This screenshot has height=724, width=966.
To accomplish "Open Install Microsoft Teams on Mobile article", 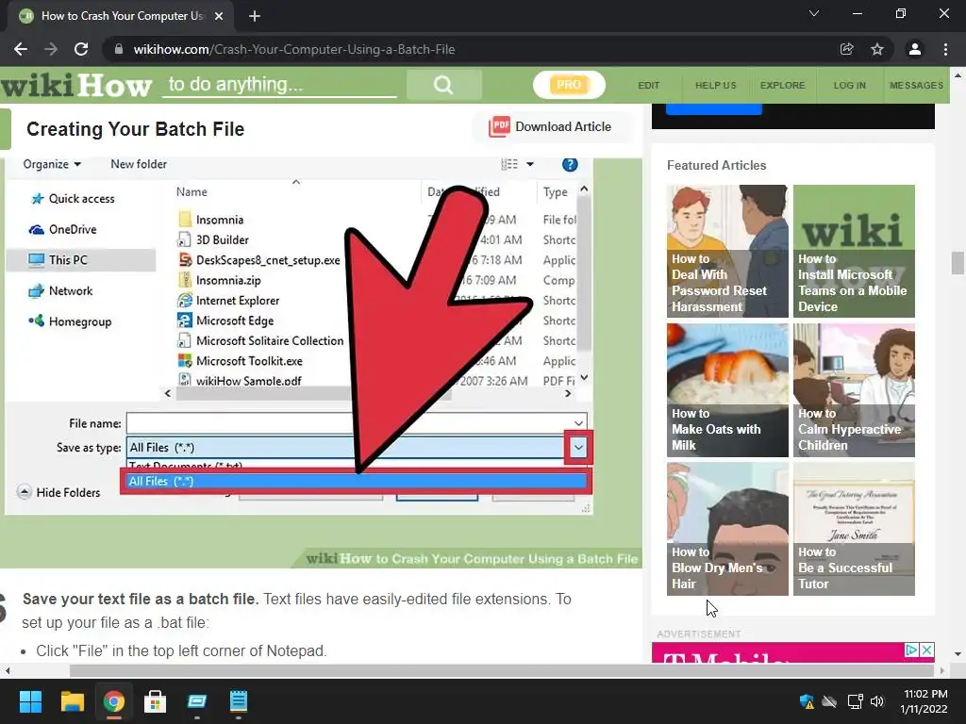I will click(854, 251).
